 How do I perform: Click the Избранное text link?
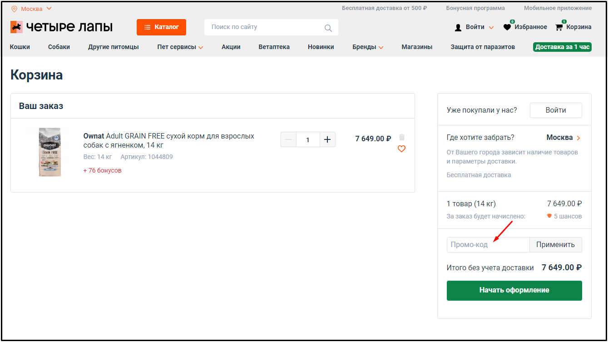(x=531, y=27)
